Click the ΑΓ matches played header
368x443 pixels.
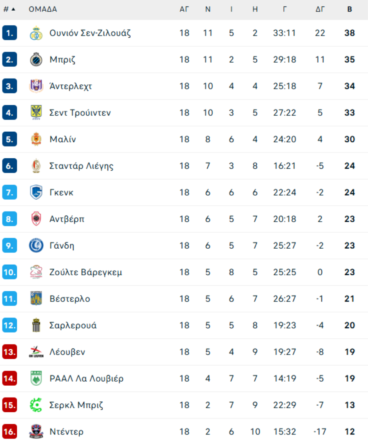184,9
